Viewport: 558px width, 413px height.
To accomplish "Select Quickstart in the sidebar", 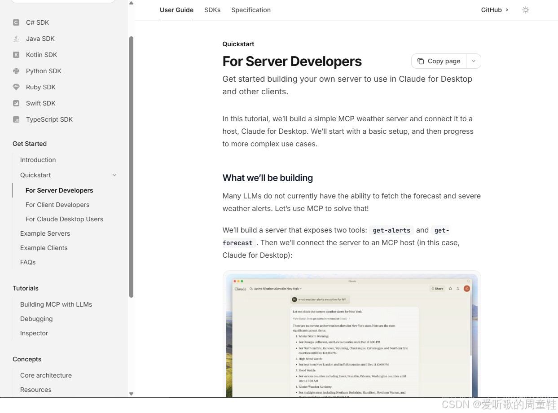I will (35, 175).
